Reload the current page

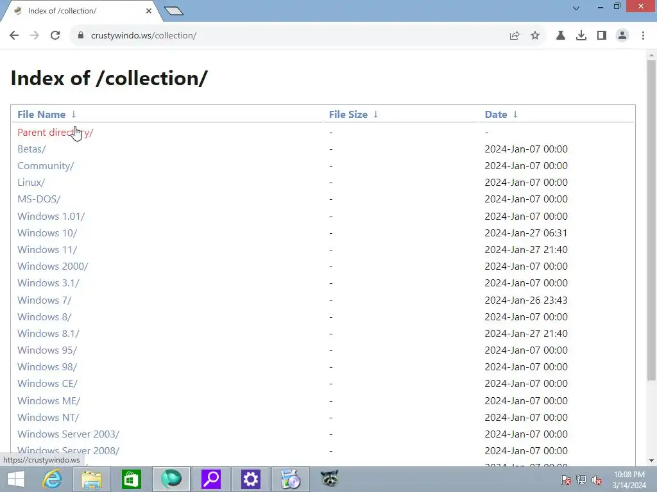click(55, 35)
